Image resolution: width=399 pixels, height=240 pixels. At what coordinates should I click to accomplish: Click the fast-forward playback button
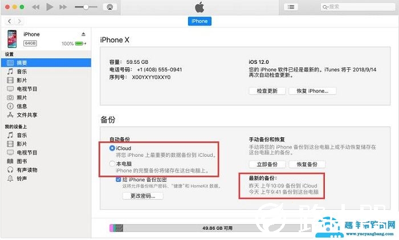tap(63, 7)
